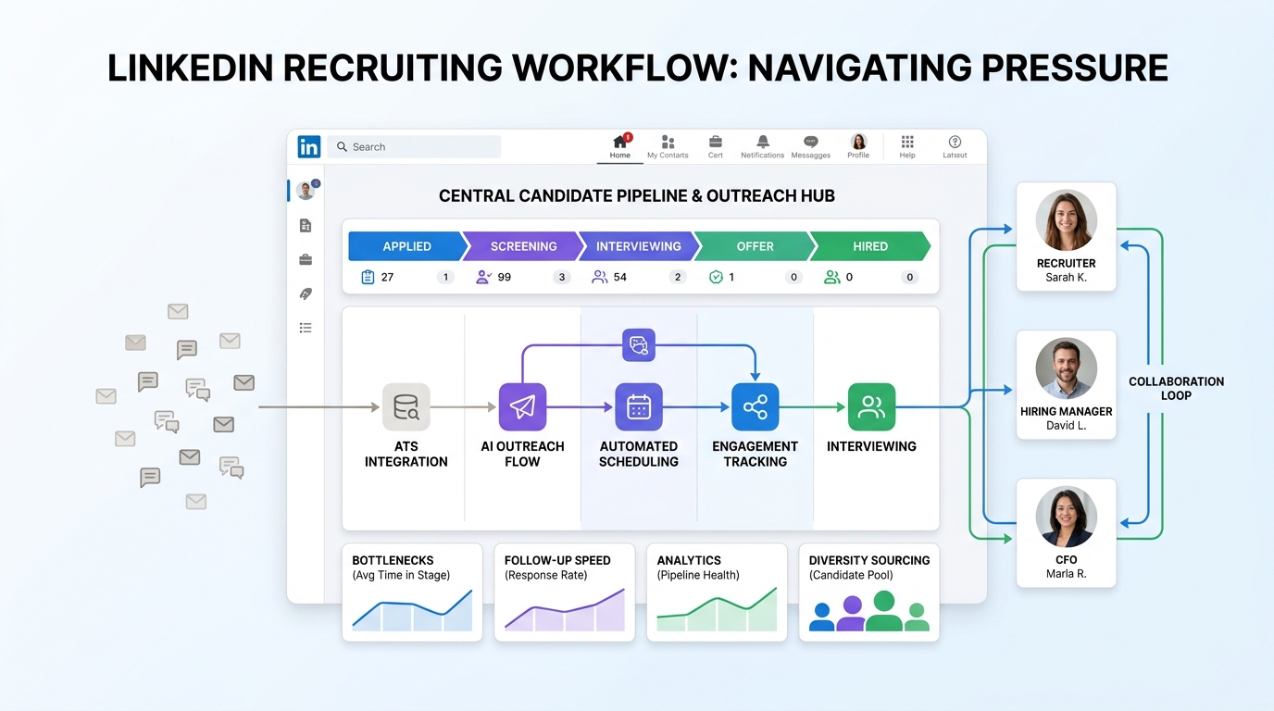Click the AI Outreach Flow paper-plane icon

pyautogui.click(x=522, y=407)
